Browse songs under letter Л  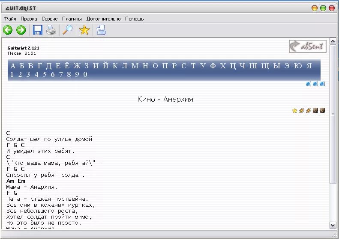tap(125, 66)
